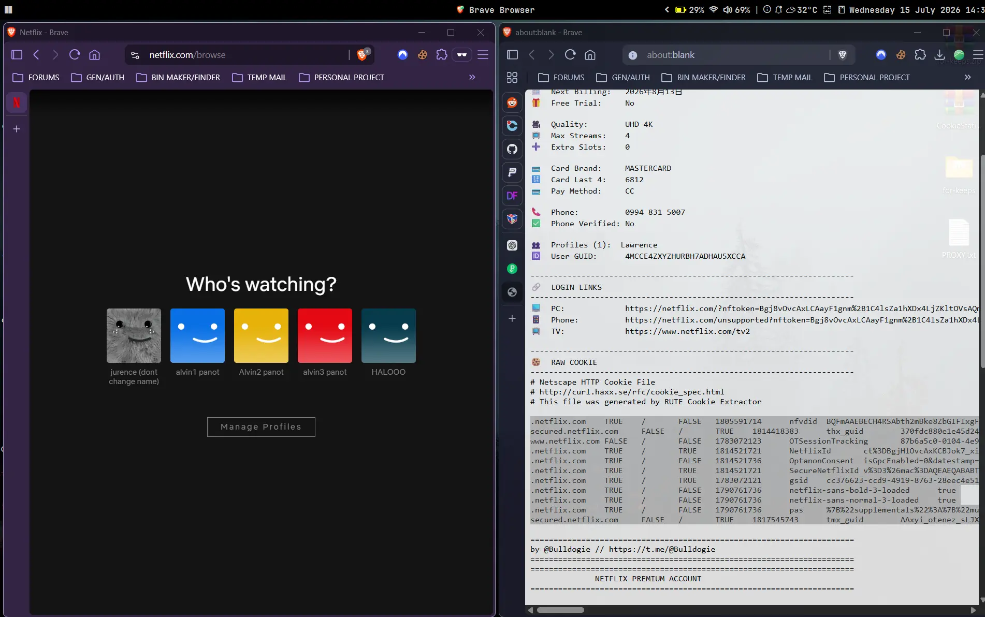Open the white P arrow sidebar tab
The height and width of the screenshot is (617, 985).
pos(512,172)
